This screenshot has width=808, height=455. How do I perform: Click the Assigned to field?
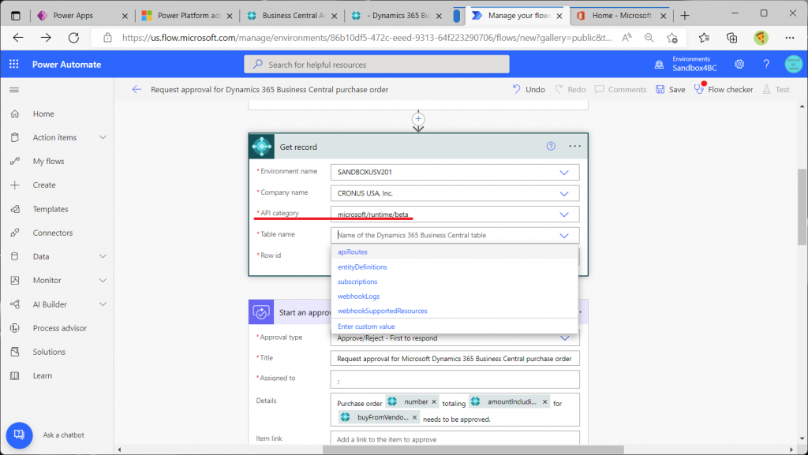455,379
